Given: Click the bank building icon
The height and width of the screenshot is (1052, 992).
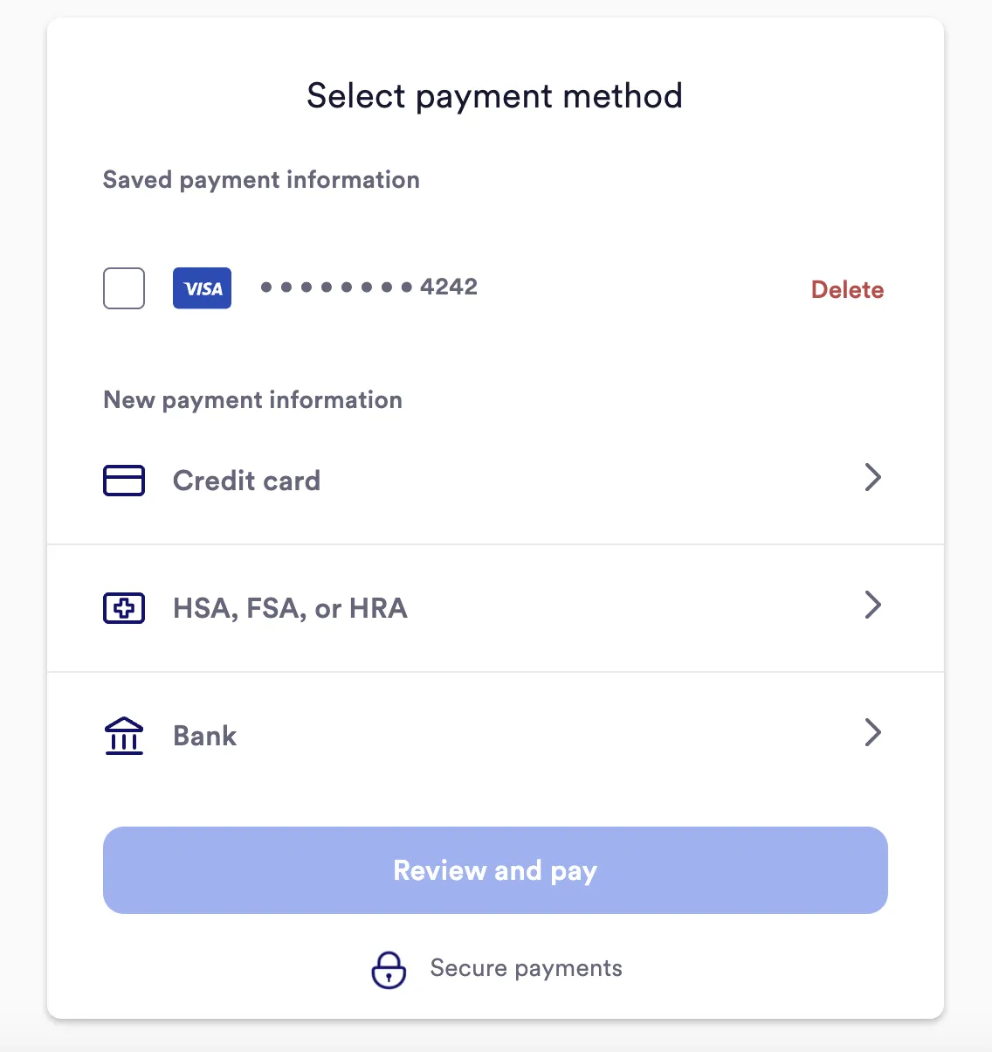Looking at the screenshot, I should 124,736.
